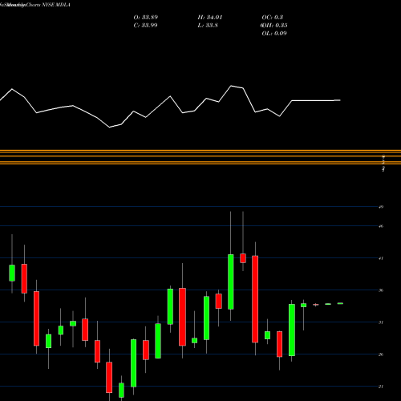
Task: Click the 'OC: 0.3' value
Action: pos(272,18)
